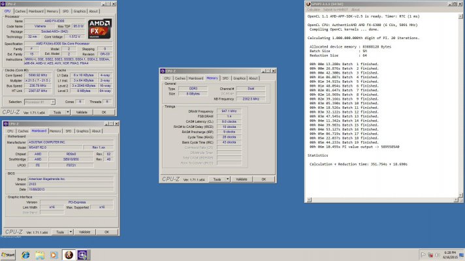Click the GPUPI vertical scrollbar down arrow

(460, 195)
